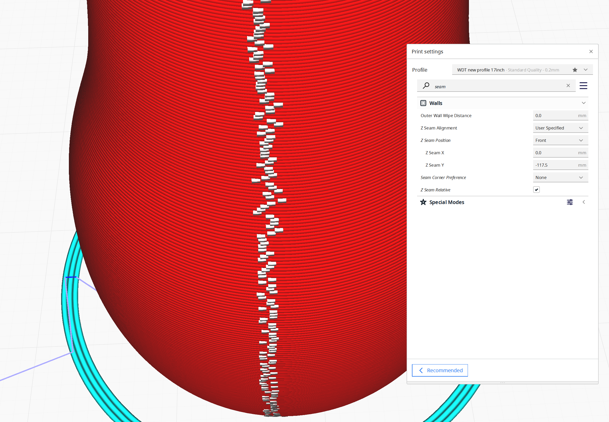The image size is (609, 422).
Task: Open settings visibility hamburger menu
Action: (x=583, y=86)
